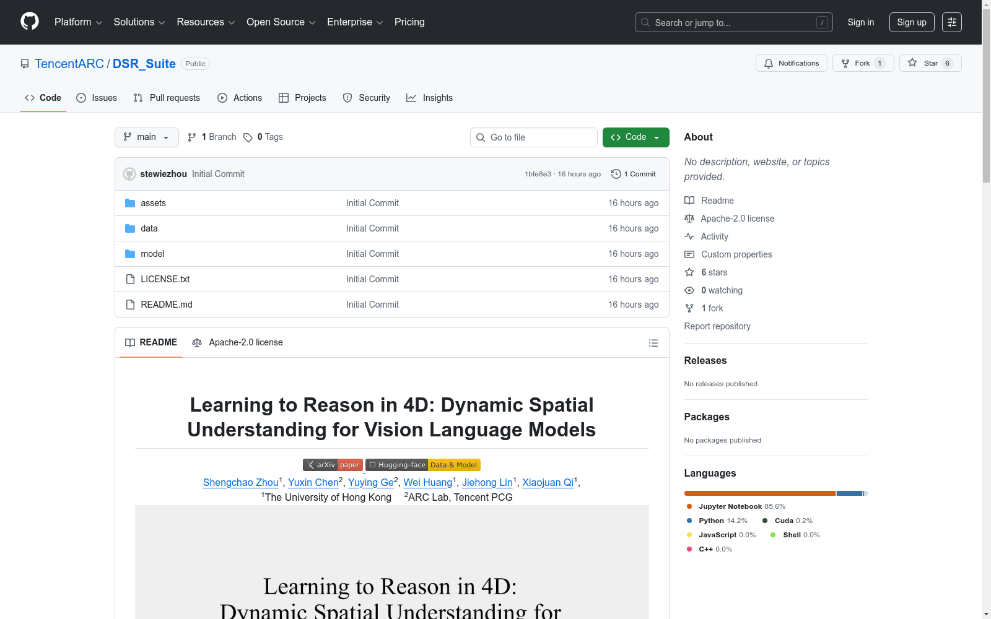Viewport: 991px width, 619px height.
Task: Expand the Platform menu
Action: point(79,22)
